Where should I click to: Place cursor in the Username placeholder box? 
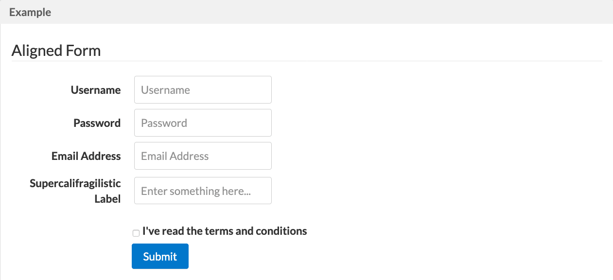[203, 89]
